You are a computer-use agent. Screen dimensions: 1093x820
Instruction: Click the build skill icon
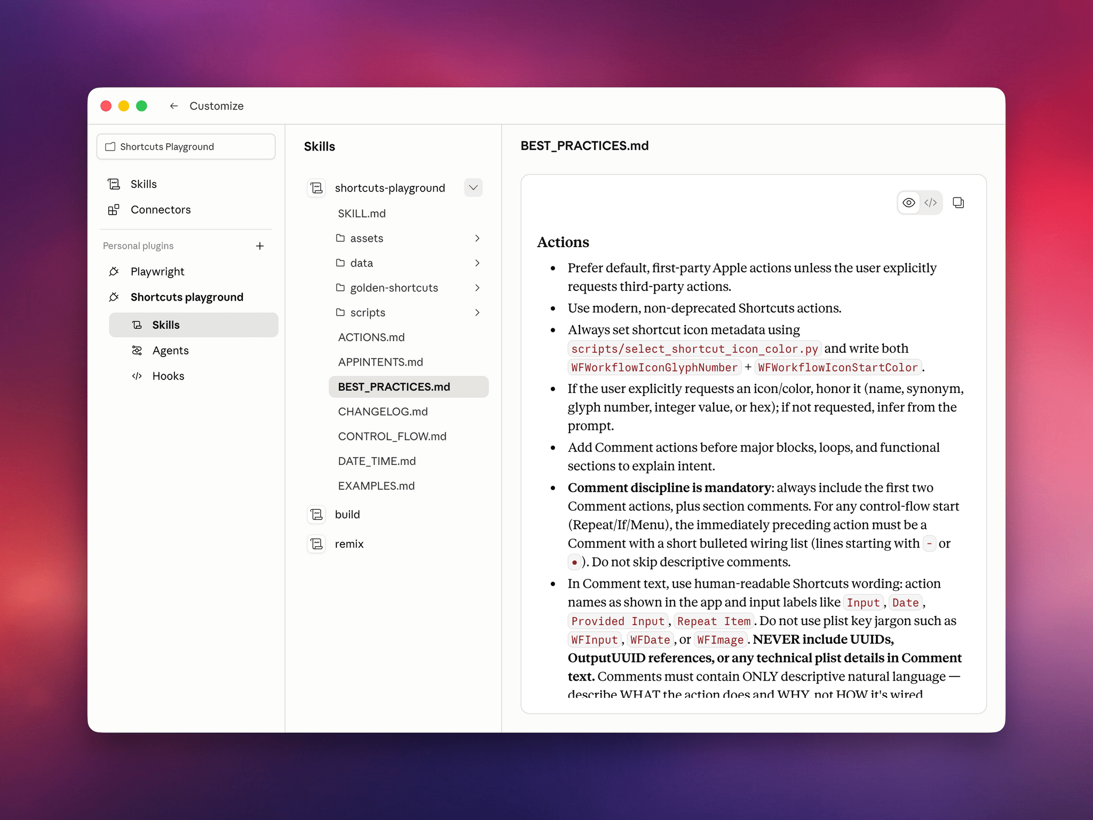(316, 515)
